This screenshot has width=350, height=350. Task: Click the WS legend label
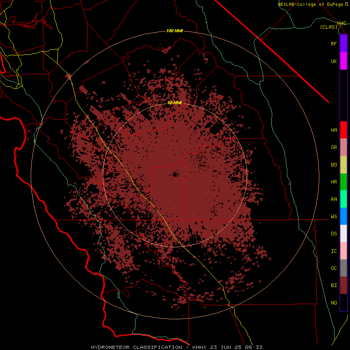point(334,217)
